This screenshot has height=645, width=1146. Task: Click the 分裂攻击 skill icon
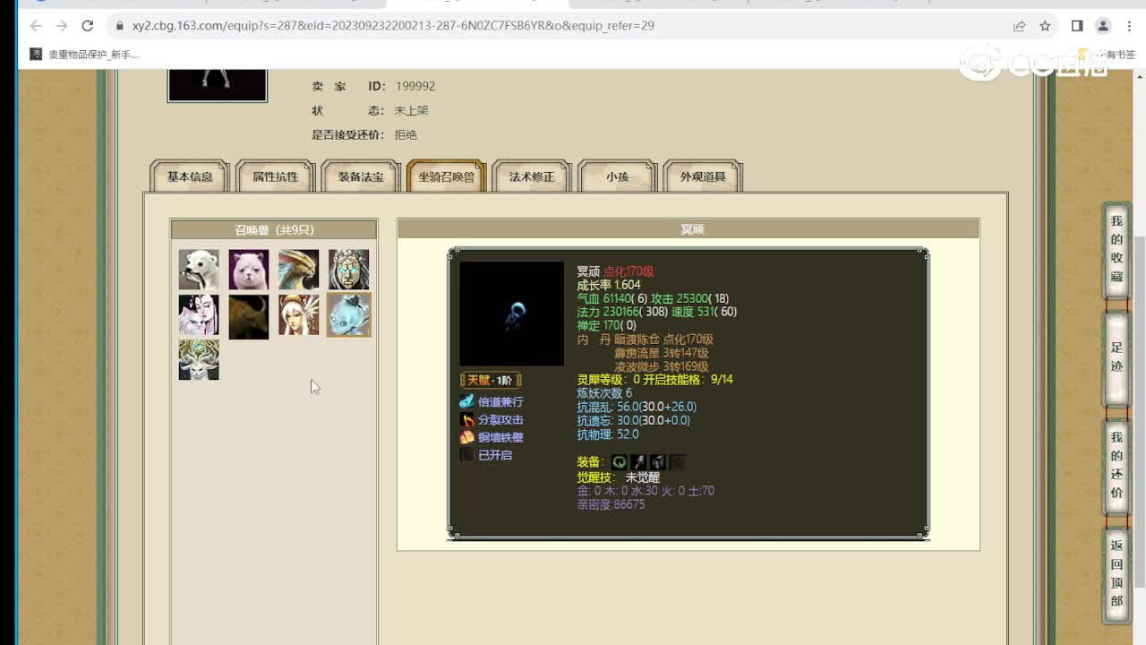[x=466, y=419]
